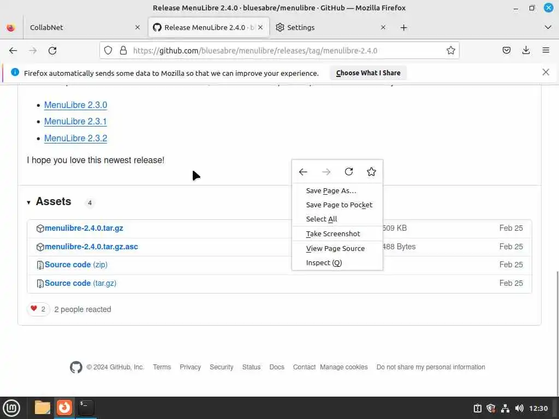
Task: Open the terminal from taskbar
Action: 86,408
